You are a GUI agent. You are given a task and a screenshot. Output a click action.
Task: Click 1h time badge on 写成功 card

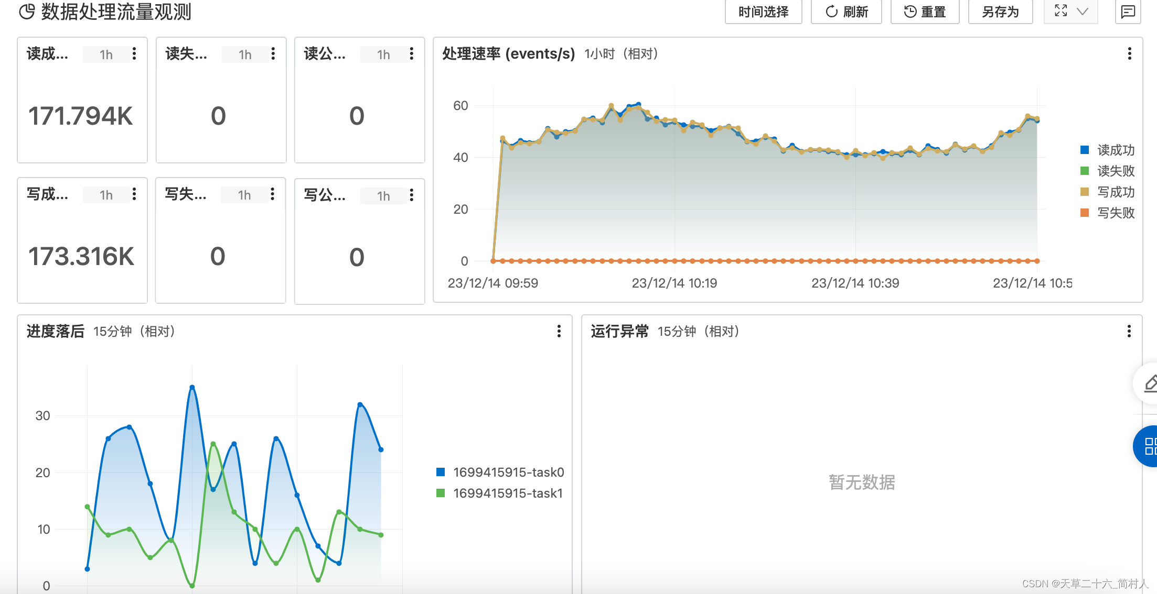(106, 195)
